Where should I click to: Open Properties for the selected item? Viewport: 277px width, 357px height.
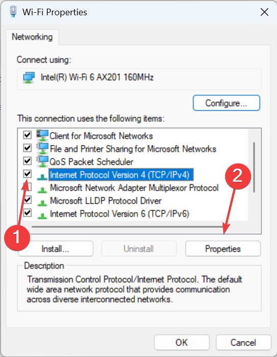(223, 249)
